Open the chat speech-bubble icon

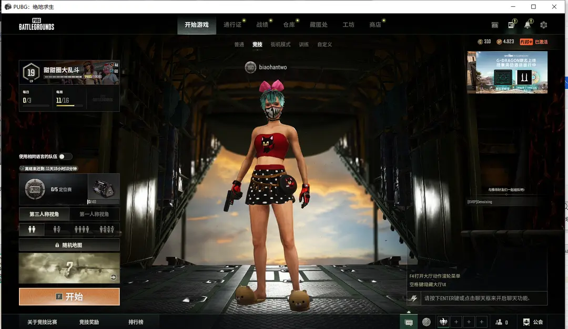point(409,322)
